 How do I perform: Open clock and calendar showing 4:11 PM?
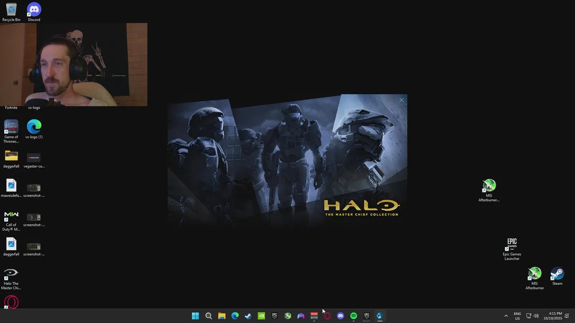[x=553, y=316]
